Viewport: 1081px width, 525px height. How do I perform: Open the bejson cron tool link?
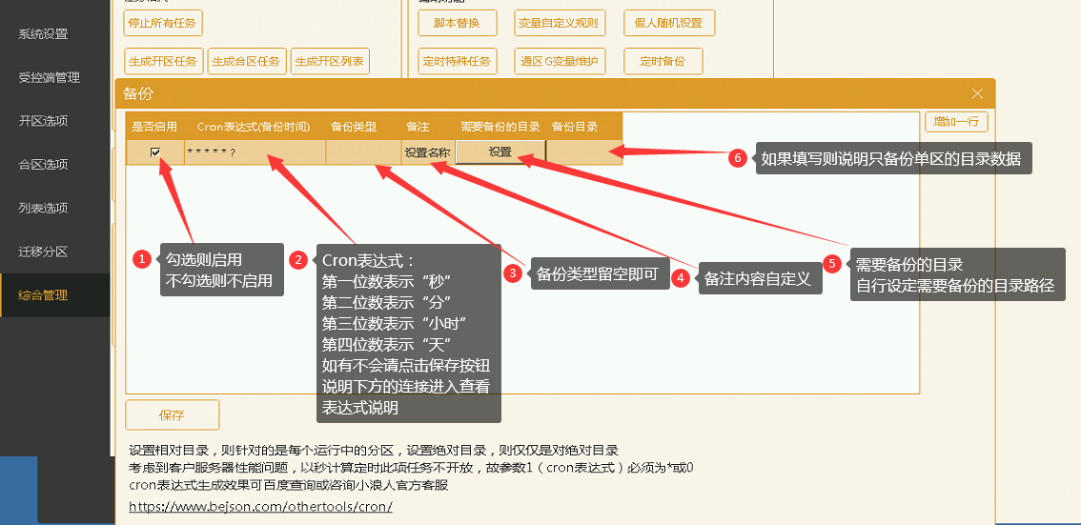tap(260, 507)
